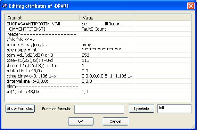Click the value 0 for :fails
197x130 pixels.
coord(83,40)
